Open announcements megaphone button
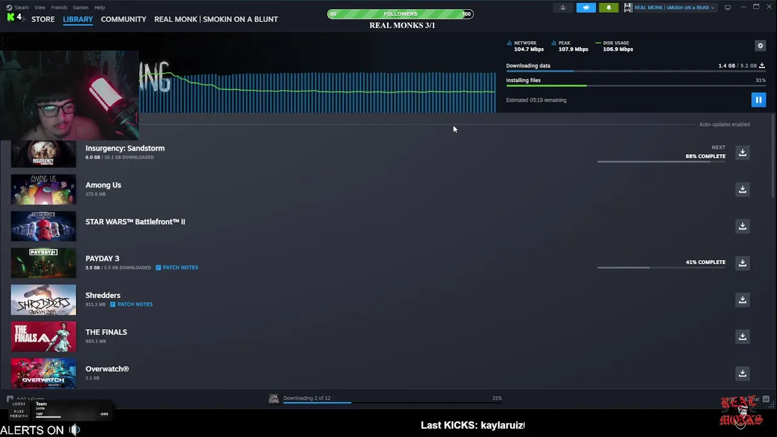777x437 pixels. point(586,7)
